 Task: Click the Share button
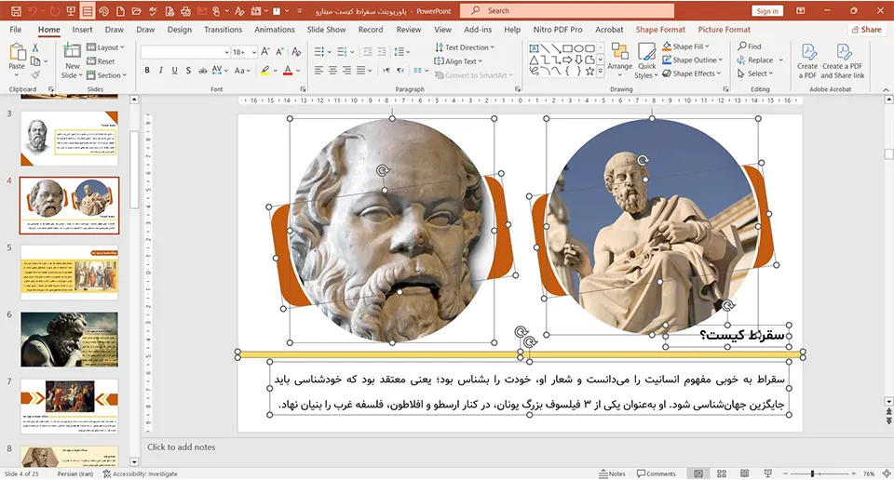(866, 30)
